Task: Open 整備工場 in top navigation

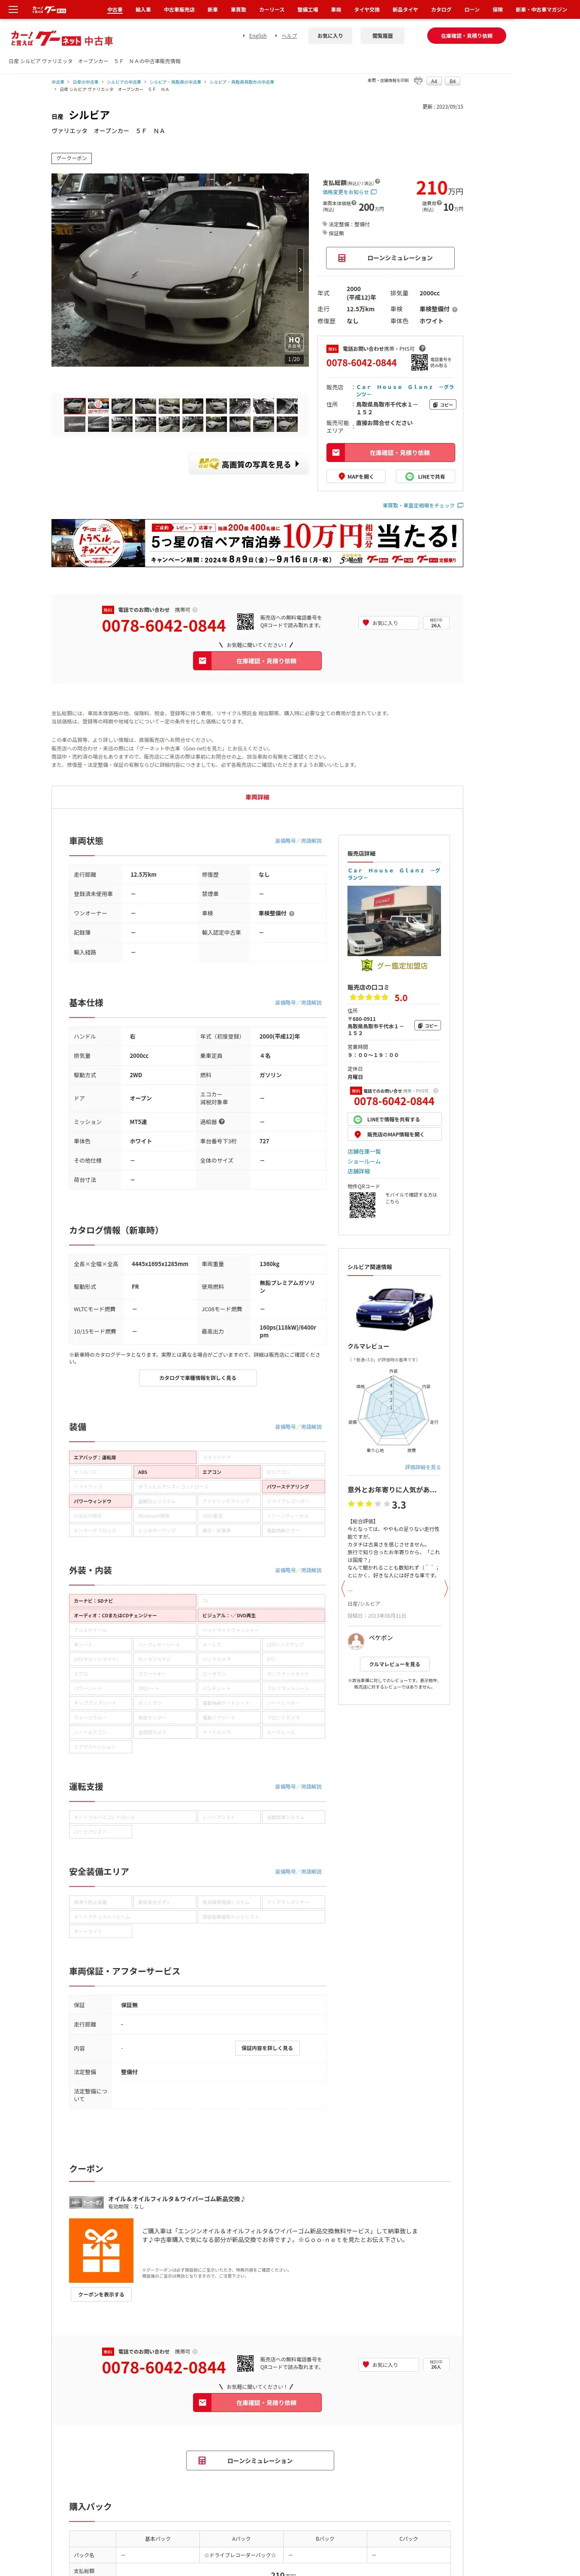Action: 307,9
